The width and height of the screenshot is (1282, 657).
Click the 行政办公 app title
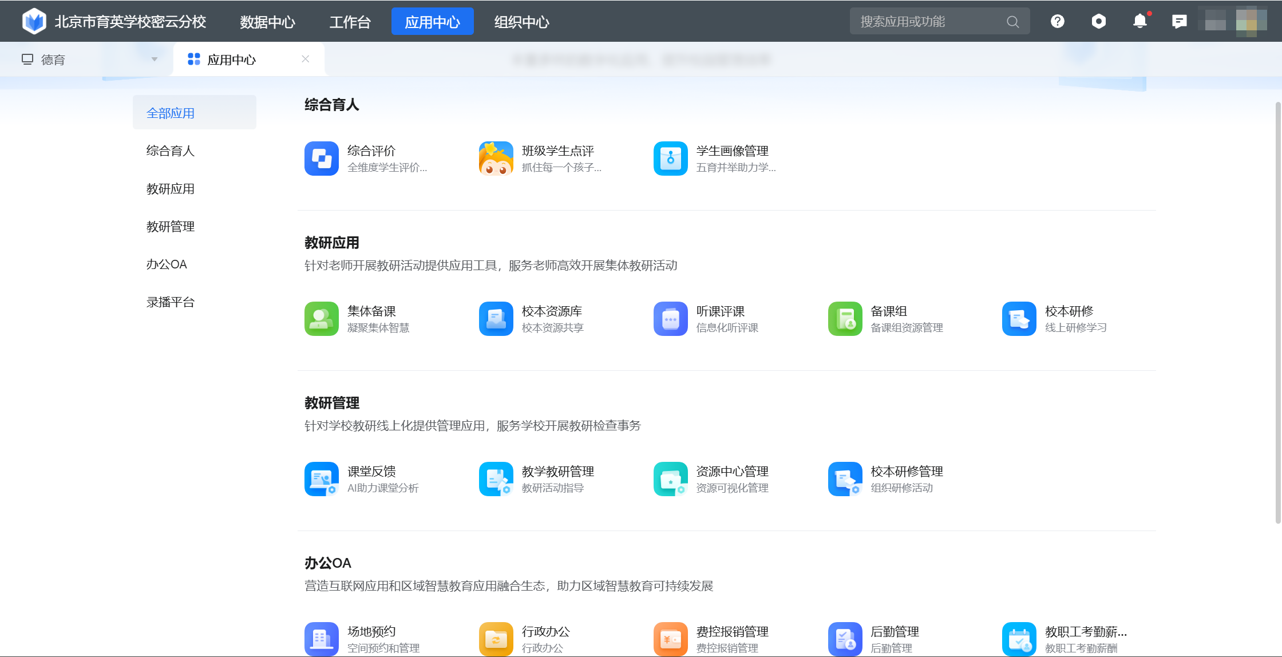pyautogui.click(x=546, y=631)
